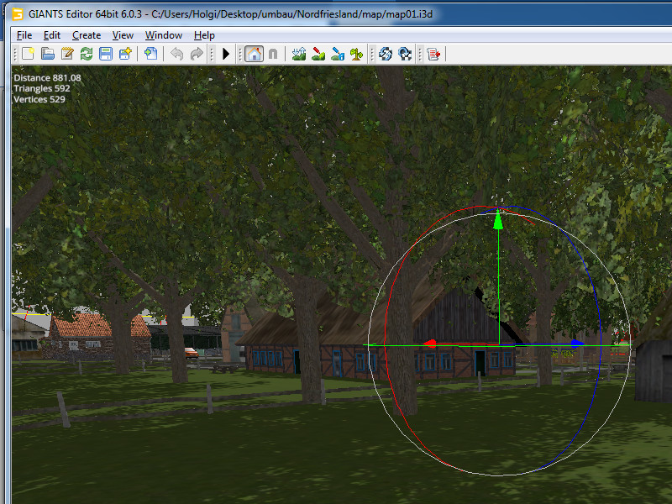Image resolution: width=672 pixels, height=504 pixels.
Task: Open the Create menu
Action: tap(87, 35)
